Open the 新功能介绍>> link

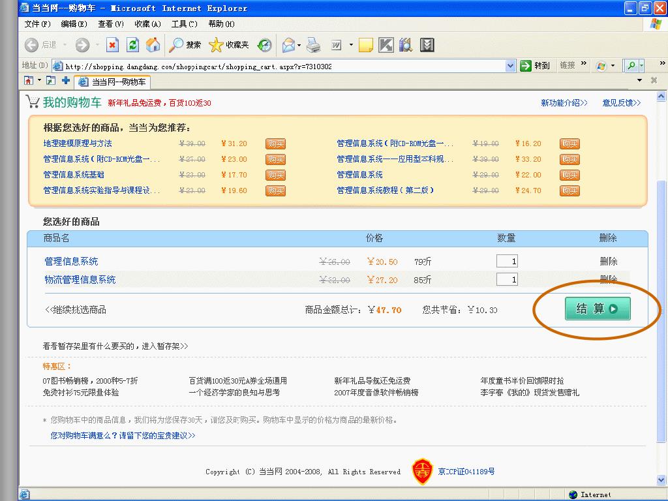coord(564,102)
